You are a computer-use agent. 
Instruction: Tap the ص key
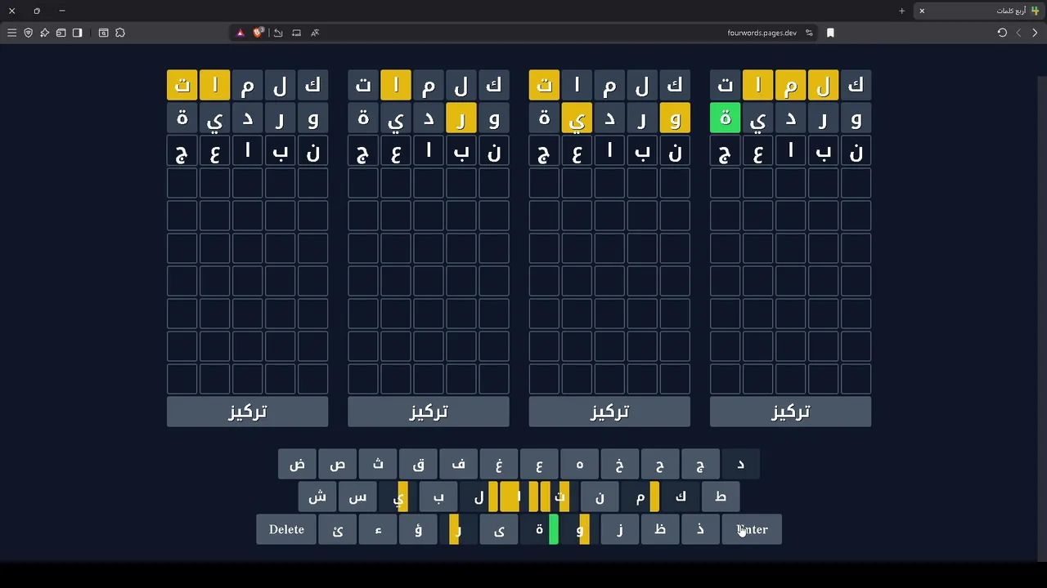click(338, 464)
